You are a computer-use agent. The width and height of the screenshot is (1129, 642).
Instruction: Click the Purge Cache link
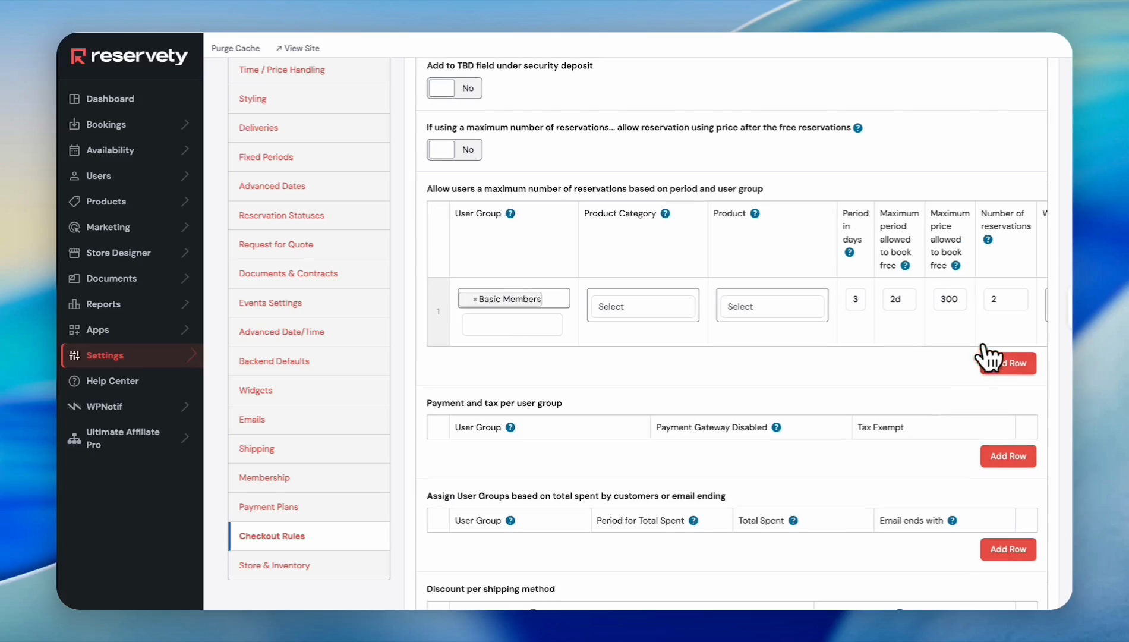(235, 48)
